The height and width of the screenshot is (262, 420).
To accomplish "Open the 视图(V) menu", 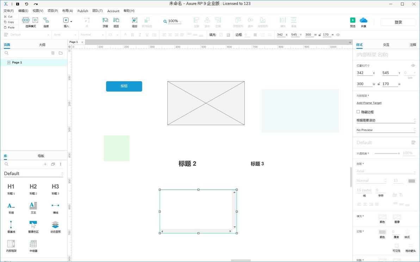I will pyautogui.click(x=38, y=11).
